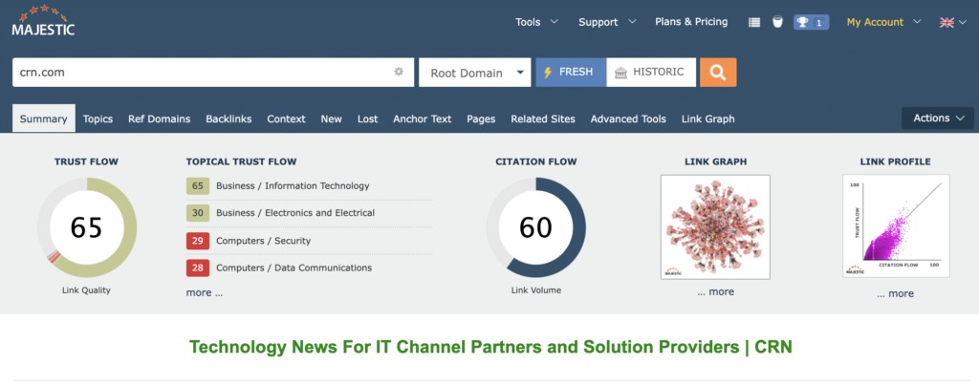
Task: Go to Plans & Pricing
Action: point(691,22)
